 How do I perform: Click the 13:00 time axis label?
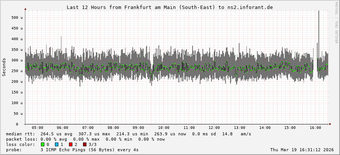[240, 128]
